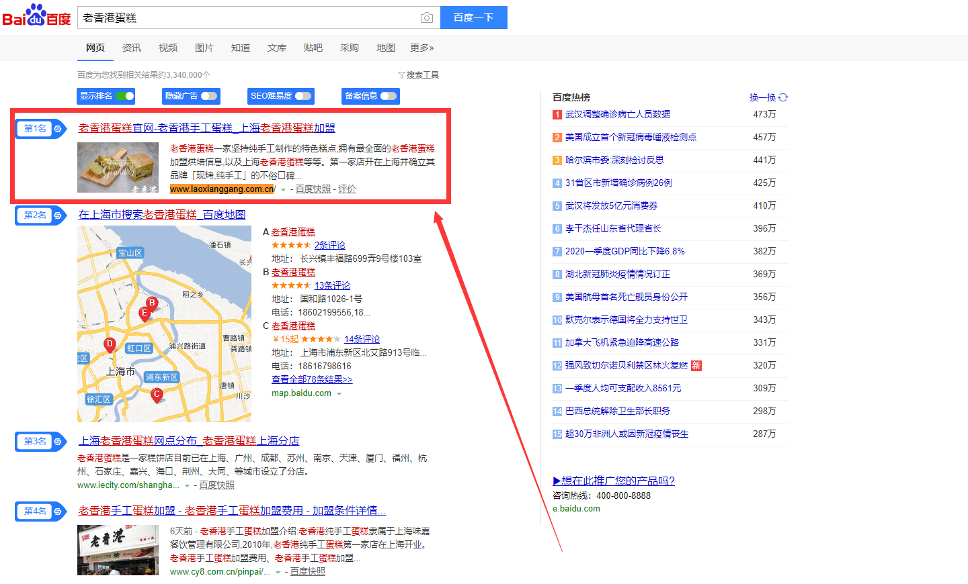Open hot topic 武汉调整确诊病亡人员数据
This screenshot has height=584, width=968.
(x=618, y=114)
